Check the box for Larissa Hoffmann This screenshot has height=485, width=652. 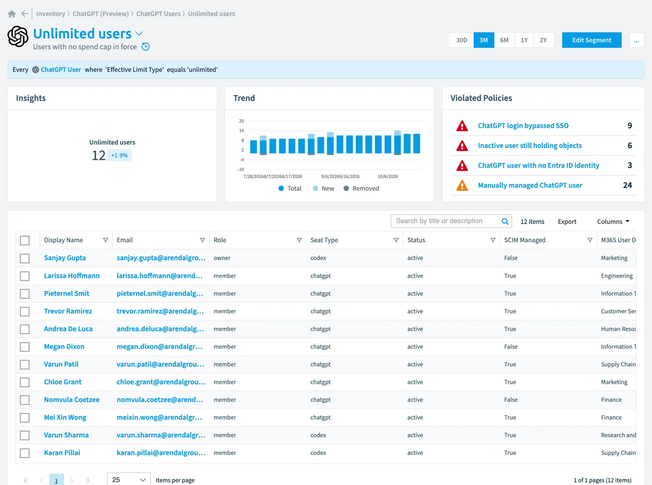25,276
